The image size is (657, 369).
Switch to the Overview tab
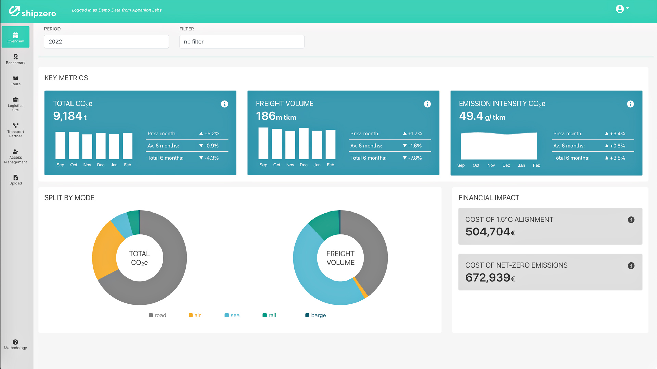point(15,37)
